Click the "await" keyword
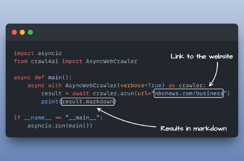This screenshot has height=161, width=244. click(81, 93)
